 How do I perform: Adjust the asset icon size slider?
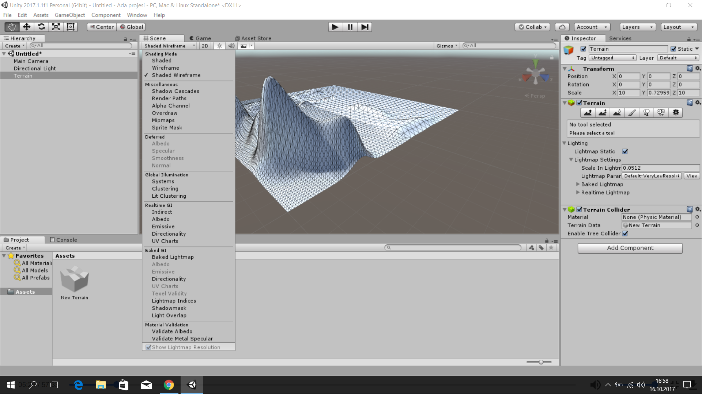541,362
